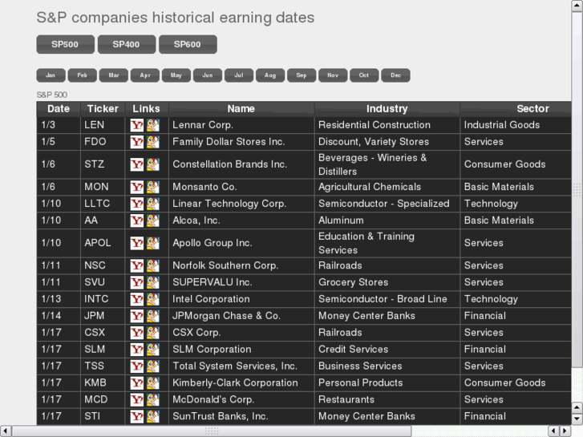Open Yahoo link for FDO ticker

[x=137, y=142]
